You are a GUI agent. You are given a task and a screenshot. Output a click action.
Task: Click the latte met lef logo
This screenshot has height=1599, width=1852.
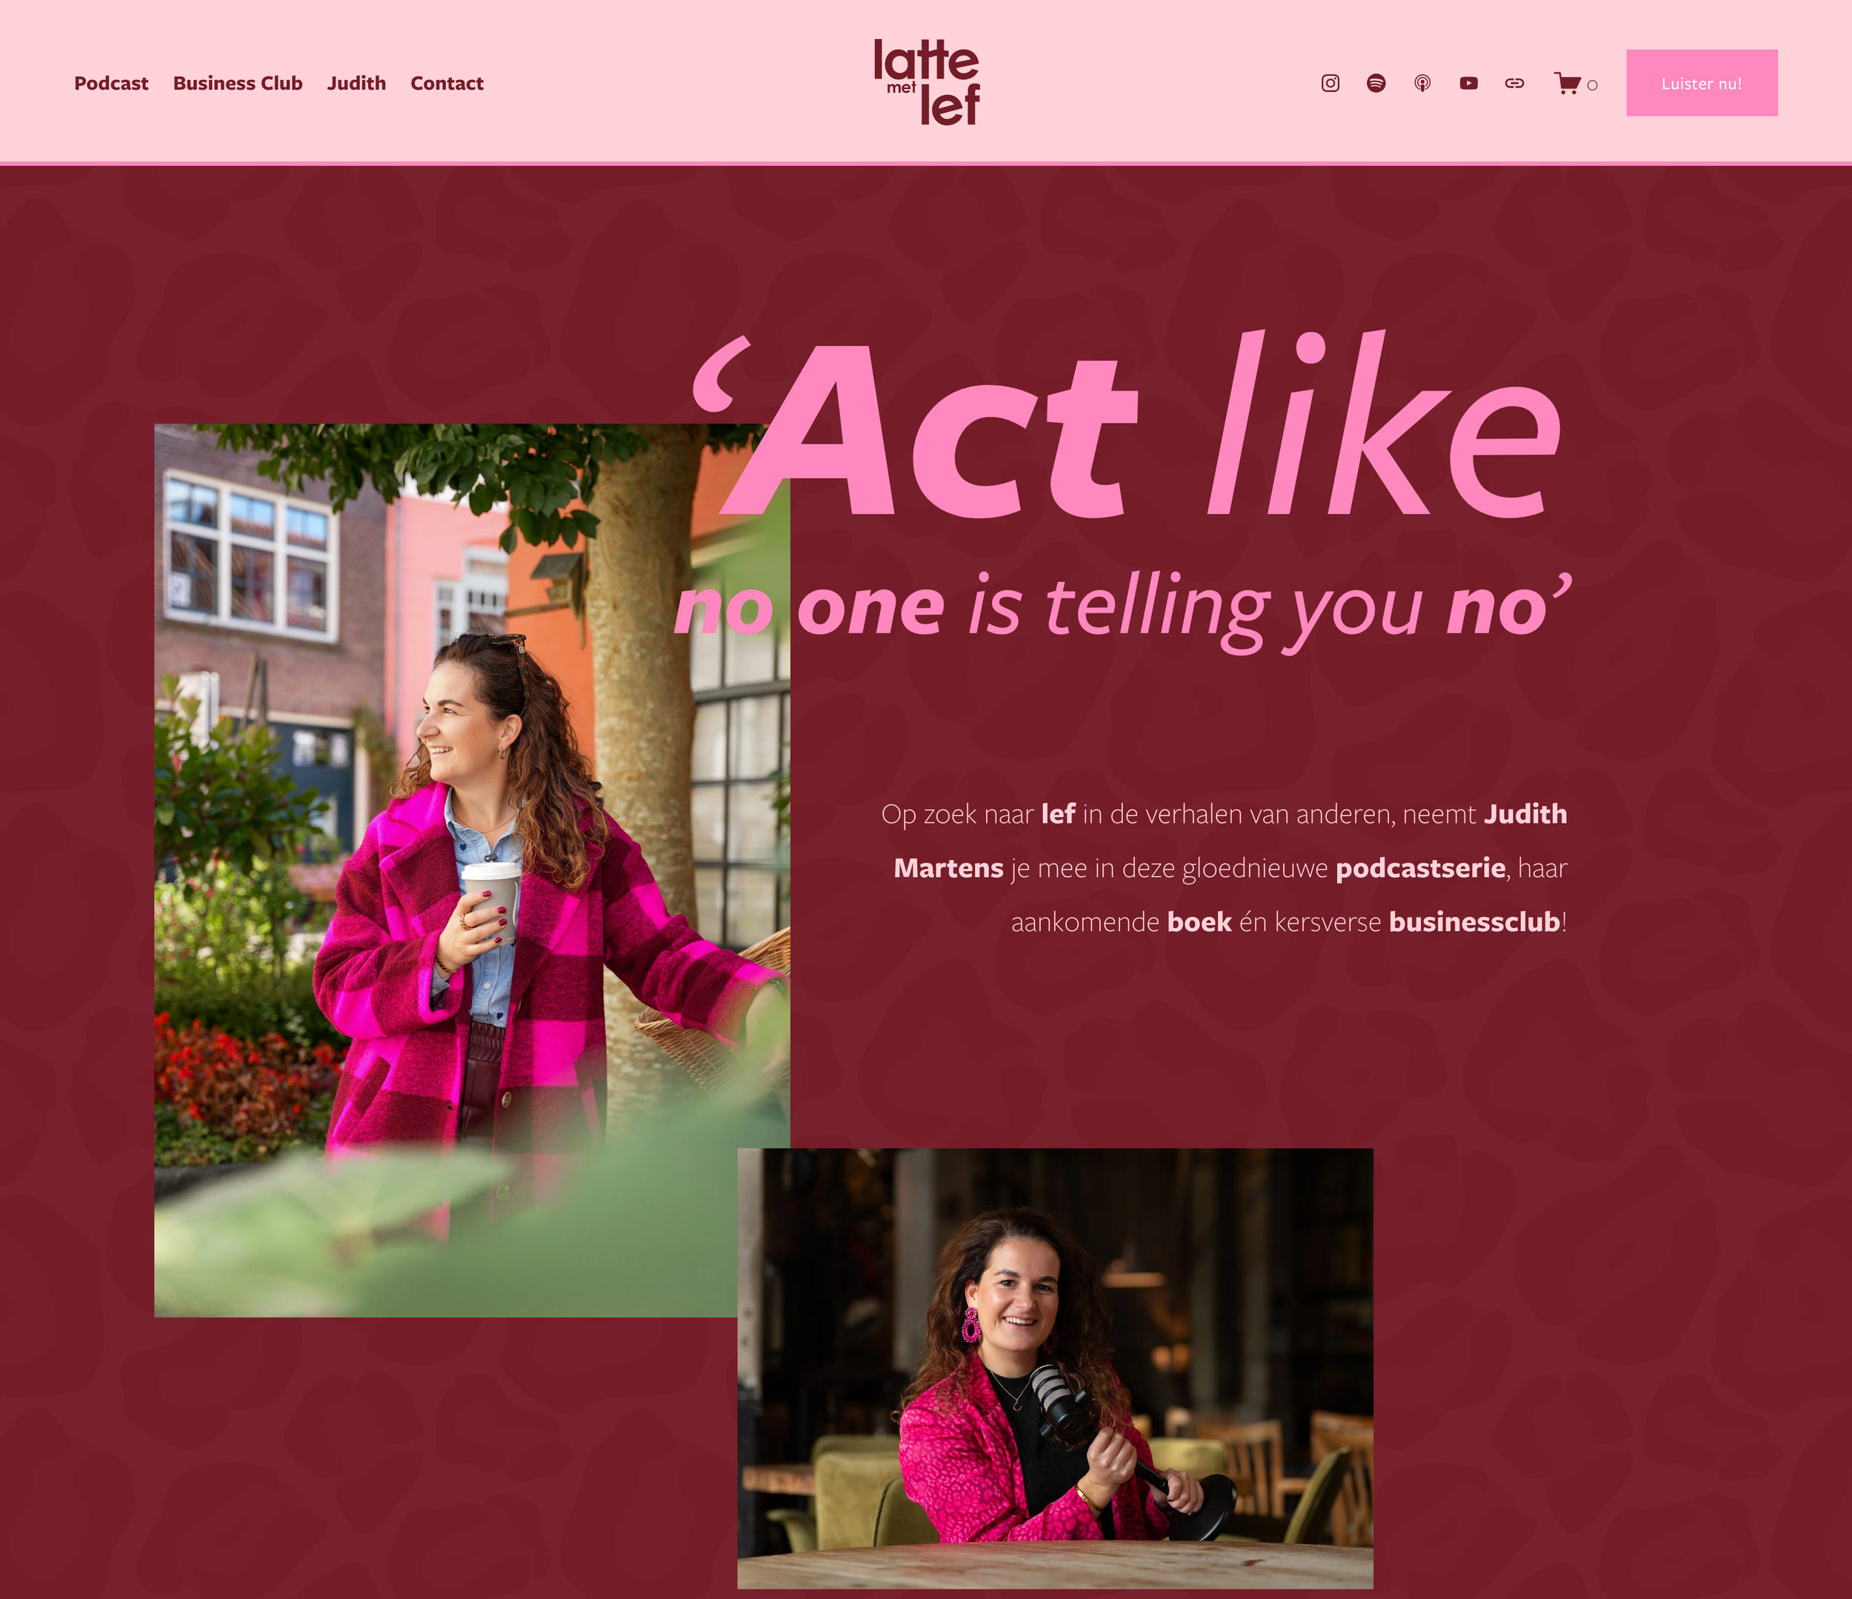click(x=926, y=82)
